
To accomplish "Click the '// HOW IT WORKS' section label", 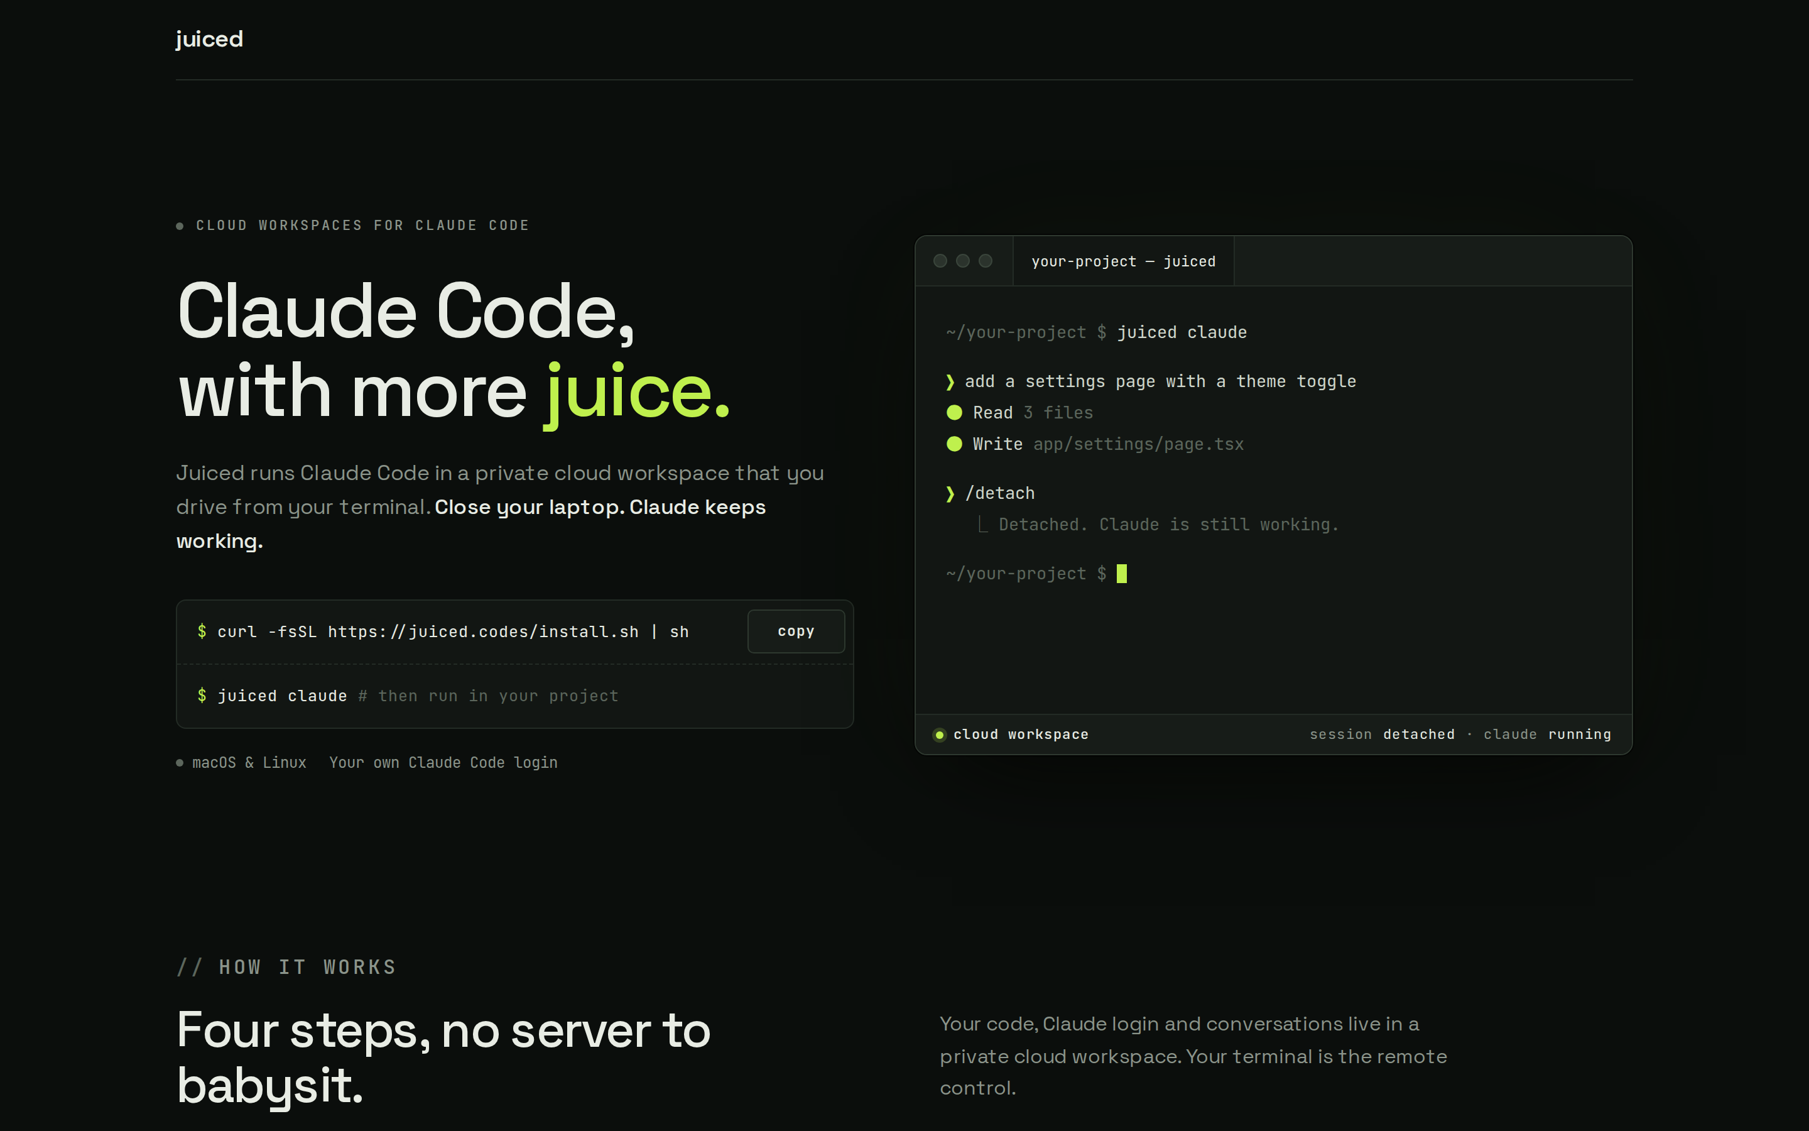I will pyautogui.click(x=286, y=967).
